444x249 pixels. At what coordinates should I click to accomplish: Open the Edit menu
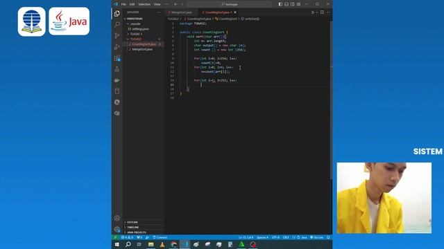tap(132, 4)
